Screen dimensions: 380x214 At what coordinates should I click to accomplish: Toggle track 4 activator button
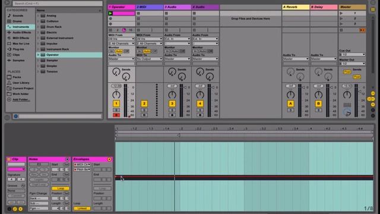[x=200, y=103]
